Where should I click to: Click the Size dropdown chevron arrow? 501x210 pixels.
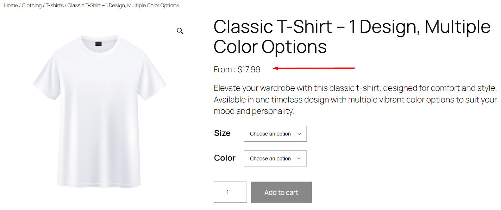(299, 134)
